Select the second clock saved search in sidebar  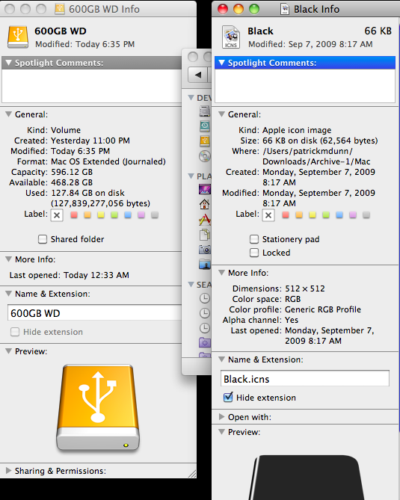click(204, 313)
